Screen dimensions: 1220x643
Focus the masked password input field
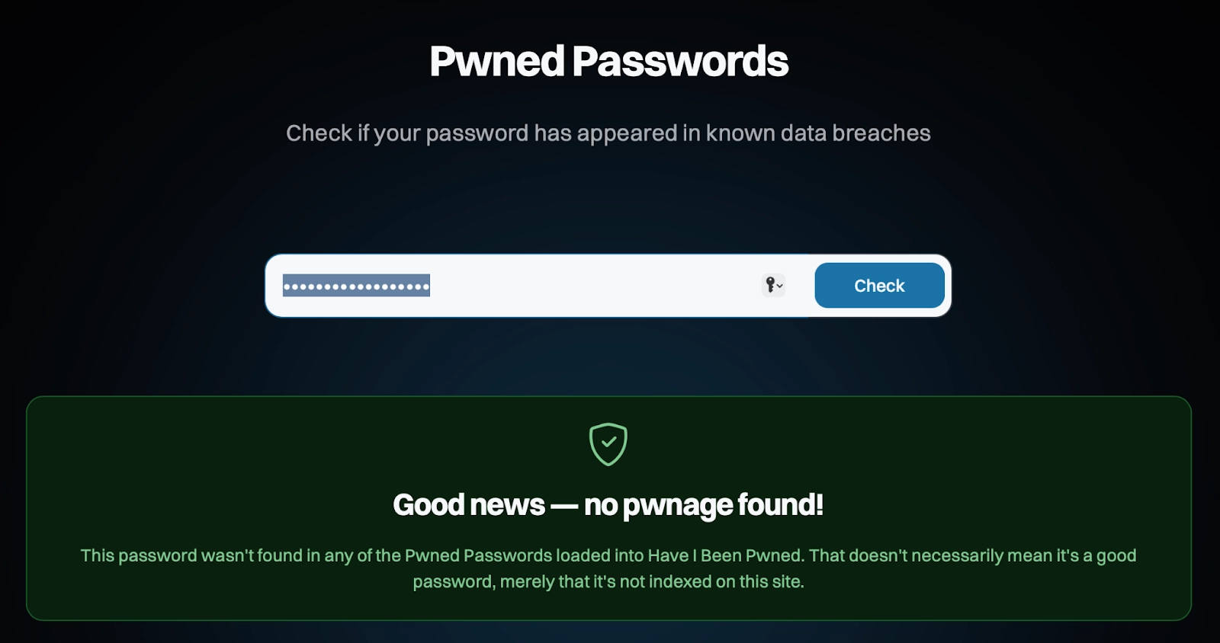(x=534, y=286)
